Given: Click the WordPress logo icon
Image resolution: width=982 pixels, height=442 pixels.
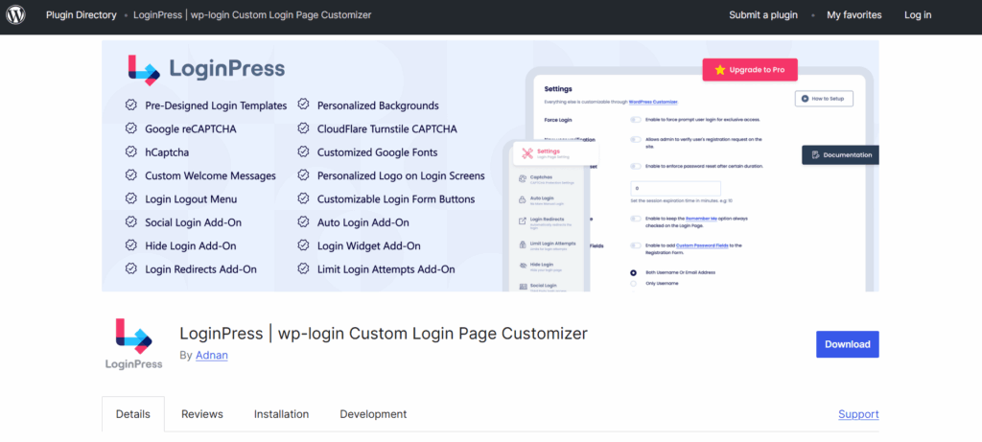Looking at the screenshot, I should point(15,15).
